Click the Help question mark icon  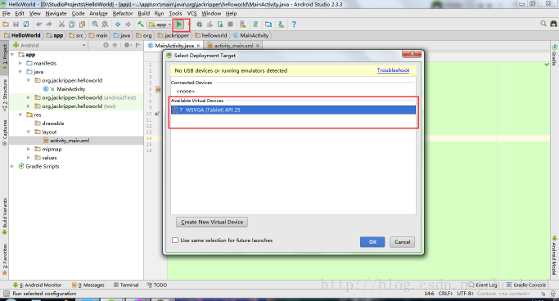(x=294, y=25)
